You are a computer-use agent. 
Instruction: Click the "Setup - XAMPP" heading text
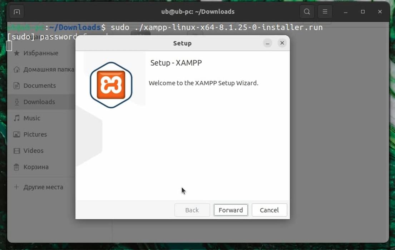(x=176, y=63)
